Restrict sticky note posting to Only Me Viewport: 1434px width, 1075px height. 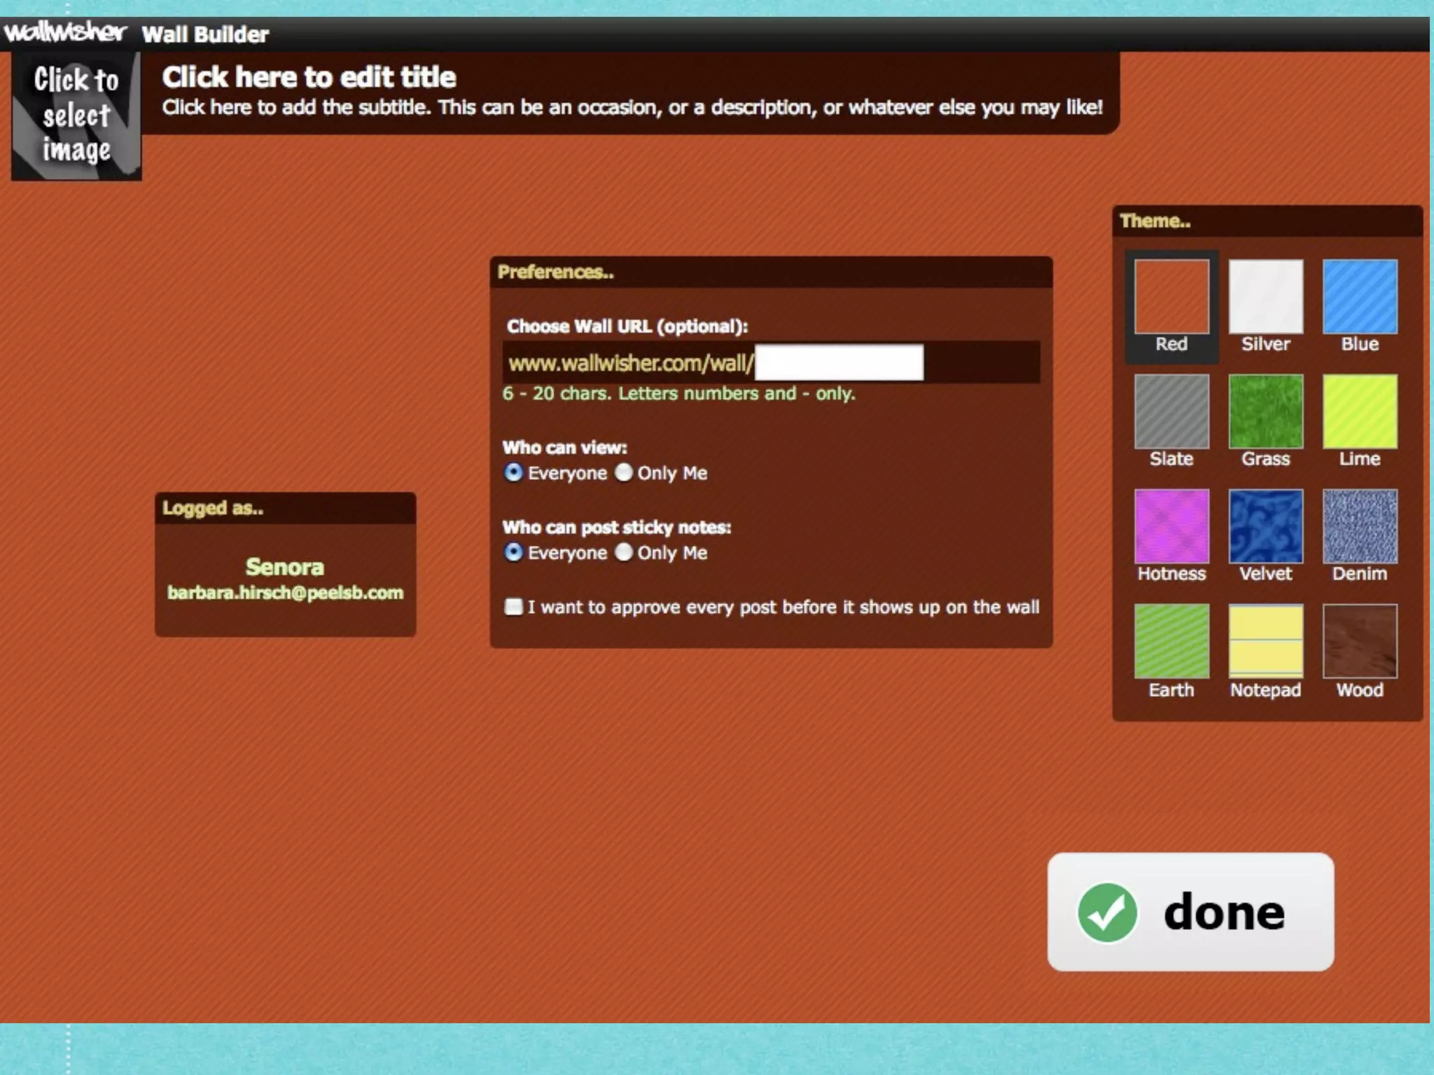[624, 552]
